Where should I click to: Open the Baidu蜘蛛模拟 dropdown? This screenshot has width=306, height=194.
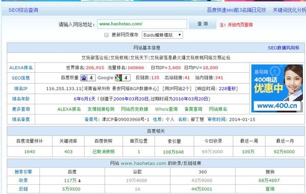click(x=162, y=35)
